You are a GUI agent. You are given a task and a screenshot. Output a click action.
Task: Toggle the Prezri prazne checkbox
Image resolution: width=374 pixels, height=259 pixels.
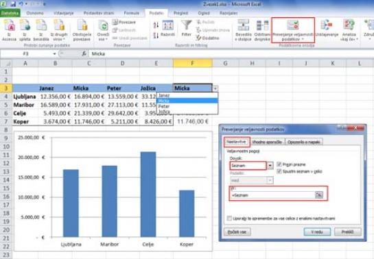tap(279, 164)
